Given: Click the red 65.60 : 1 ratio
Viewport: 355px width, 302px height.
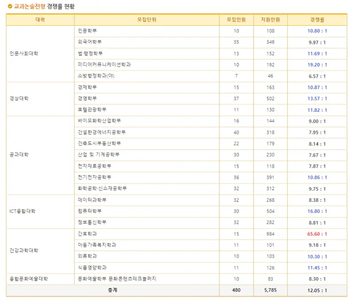Looking at the screenshot, I should 317,234.
